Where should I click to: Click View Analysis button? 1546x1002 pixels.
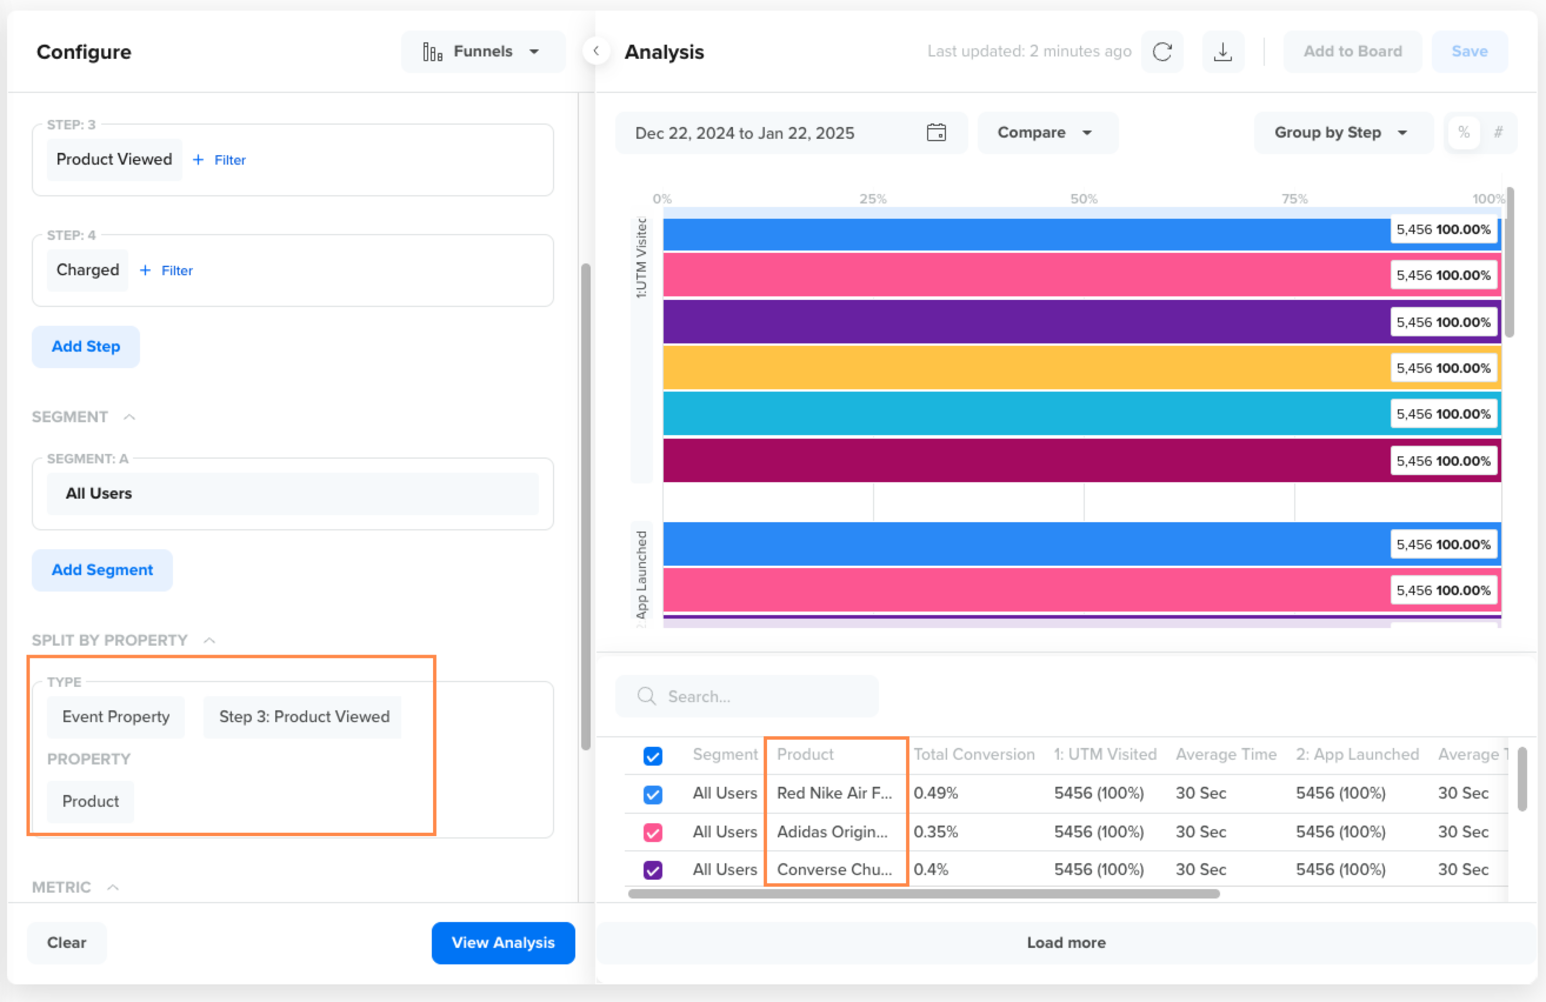click(503, 942)
